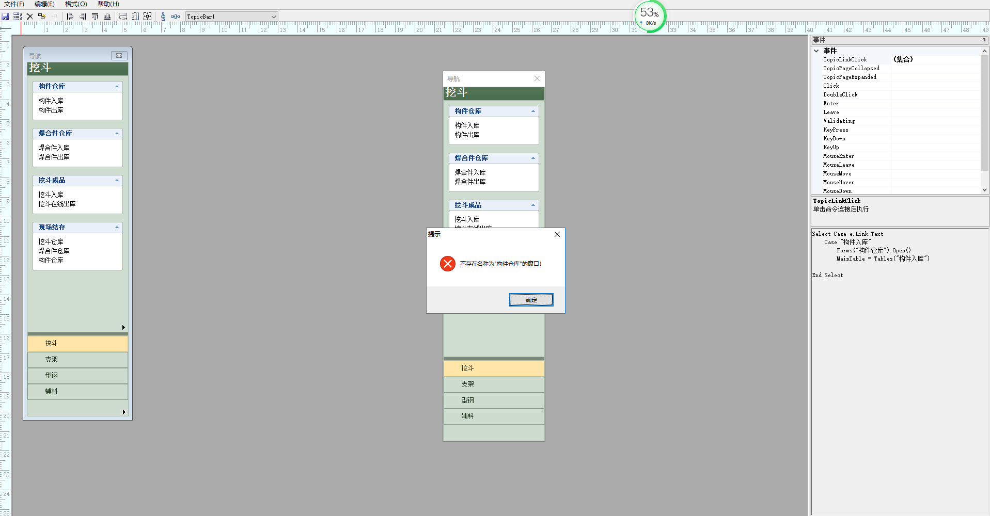Open the 文件(F) menu
990x516 pixels.
point(14,4)
